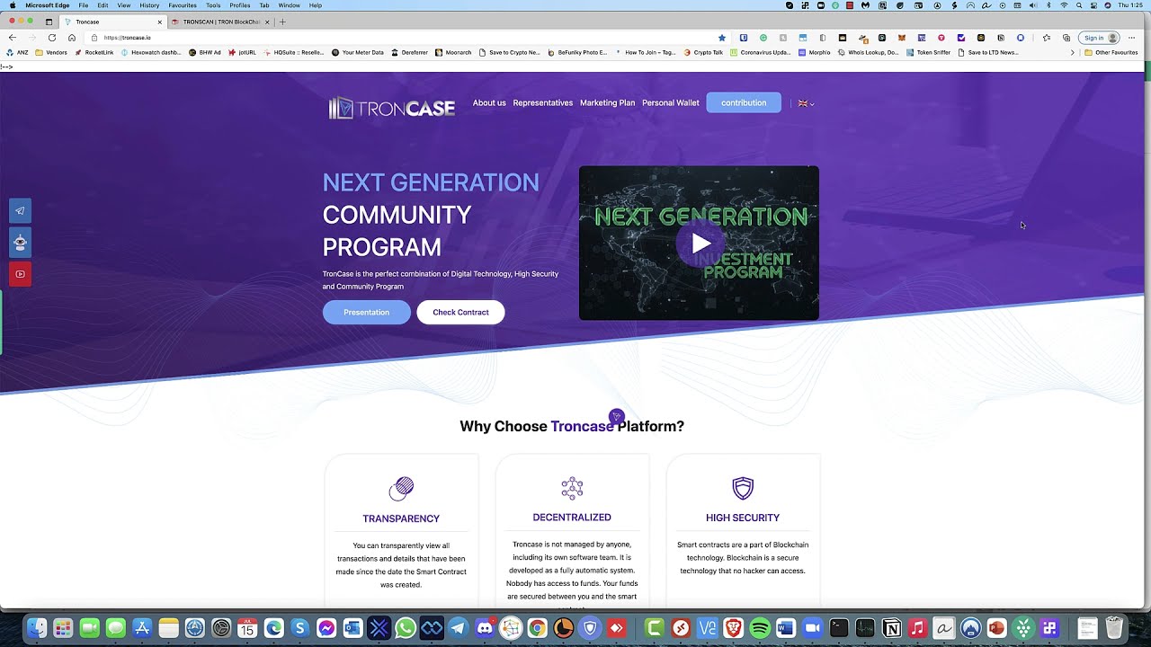Open Spotify from the Dock
The width and height of the screenshot is (1151, 647).
coord(759,628)
